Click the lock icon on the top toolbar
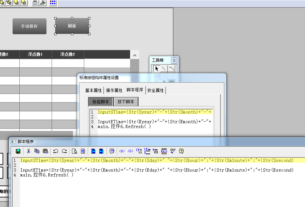Viewport: 305px width, 207px height. point(35,3)
